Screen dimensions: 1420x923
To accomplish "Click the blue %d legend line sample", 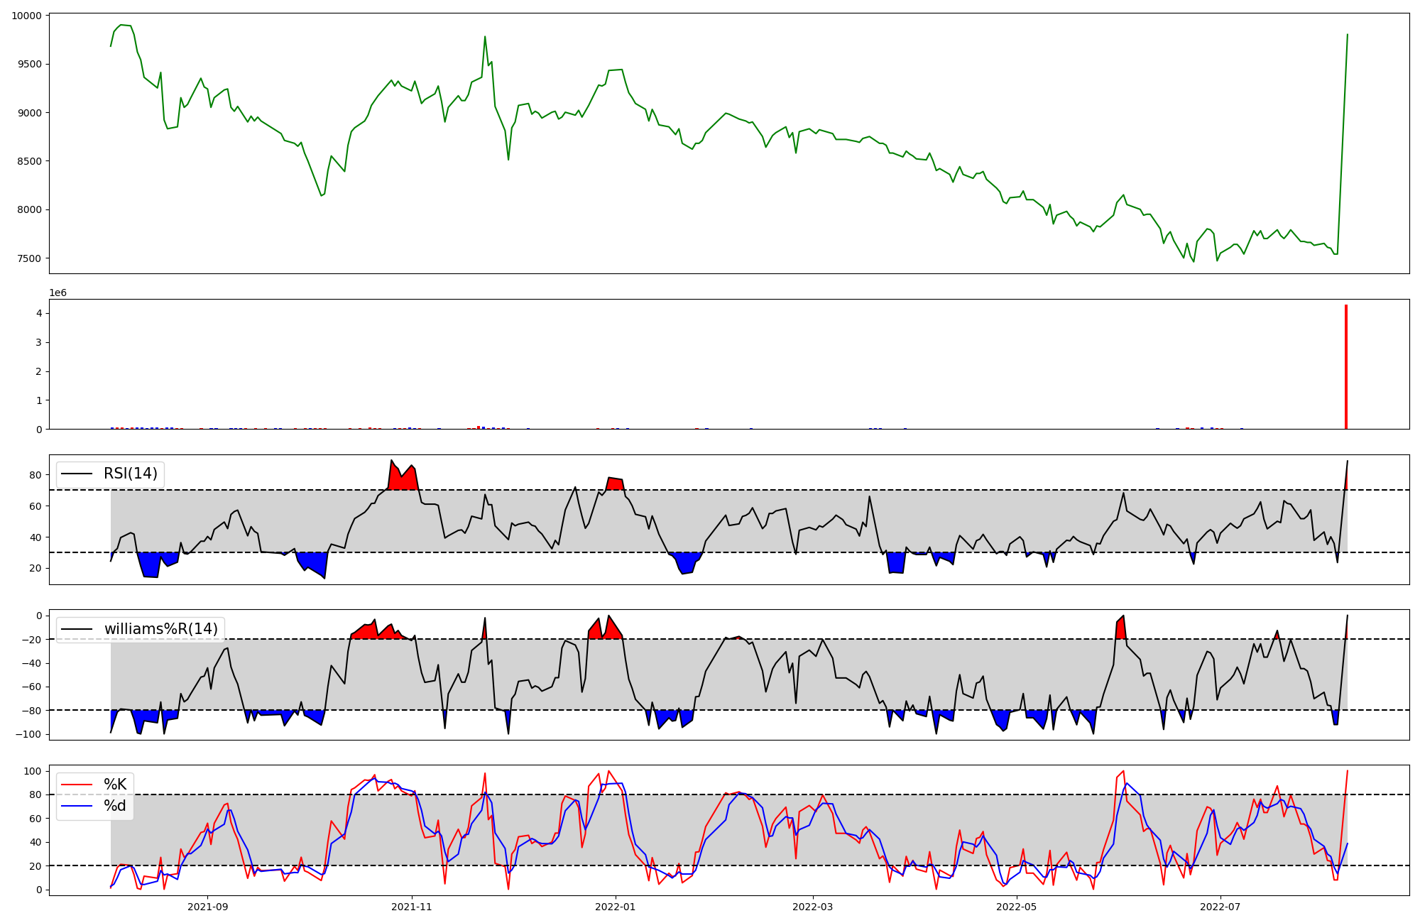I will click(x=77, y=806).
